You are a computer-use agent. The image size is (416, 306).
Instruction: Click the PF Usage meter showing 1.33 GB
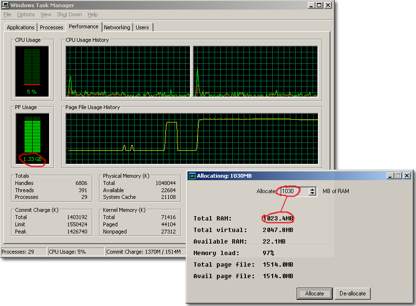(x=32, y=138)
